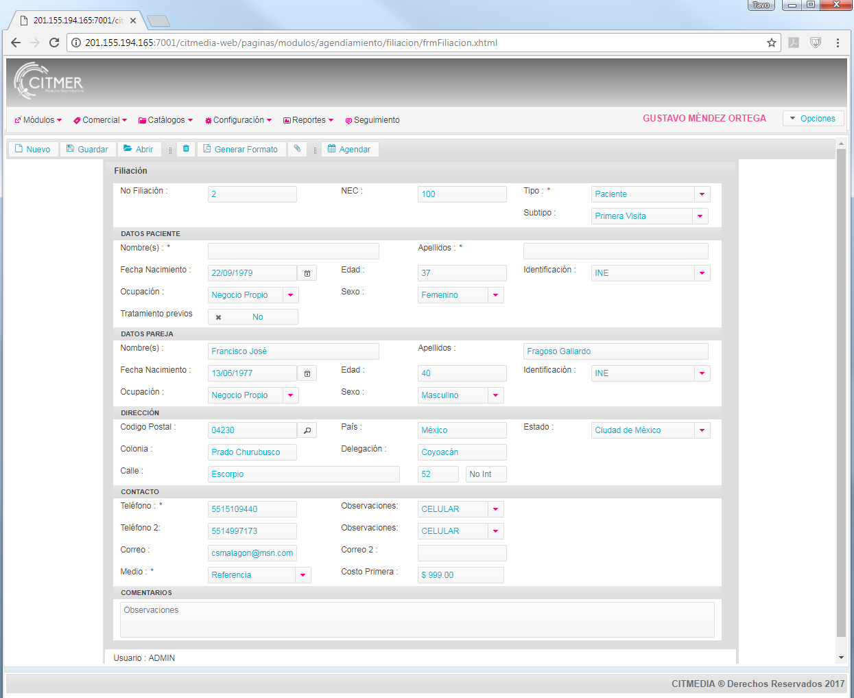854x698 pixels.
Task: Expand patient Ocupación dropdown
Action: [290, 295]
